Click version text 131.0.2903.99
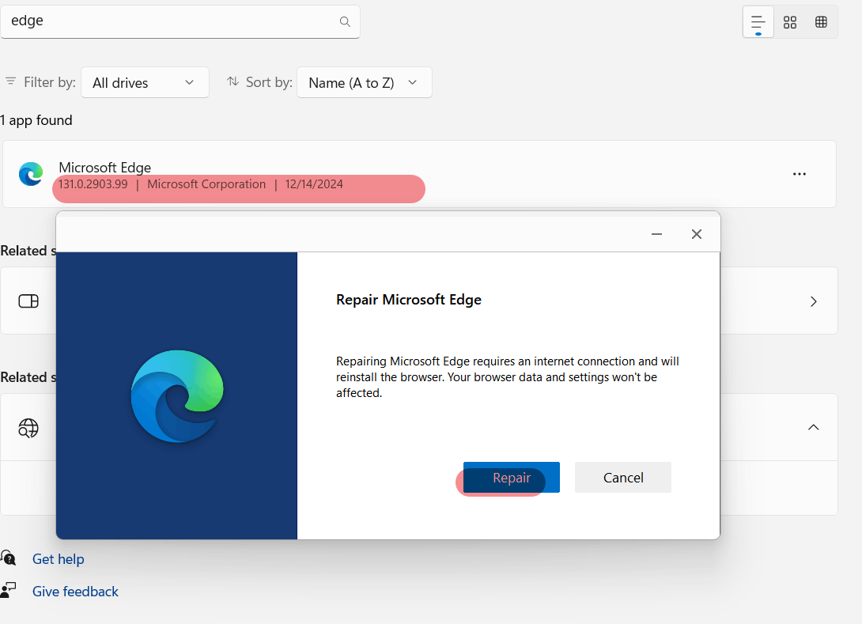862x624 pixels. point(93,184)
